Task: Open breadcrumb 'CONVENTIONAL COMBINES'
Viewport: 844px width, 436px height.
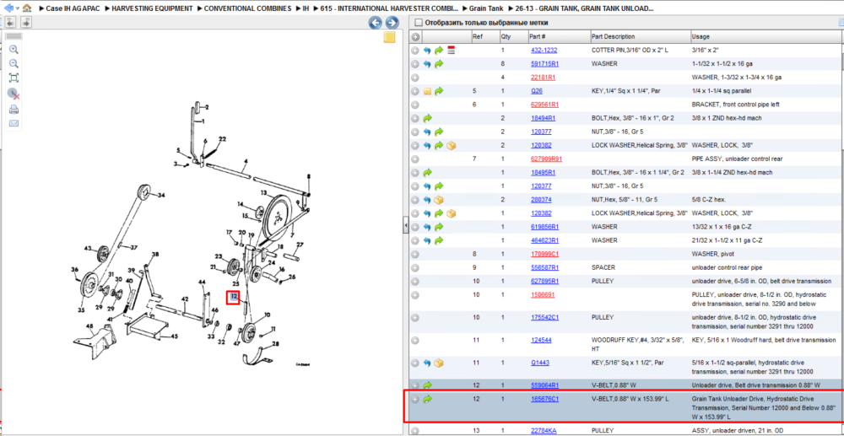Action: tap(247, 8)
